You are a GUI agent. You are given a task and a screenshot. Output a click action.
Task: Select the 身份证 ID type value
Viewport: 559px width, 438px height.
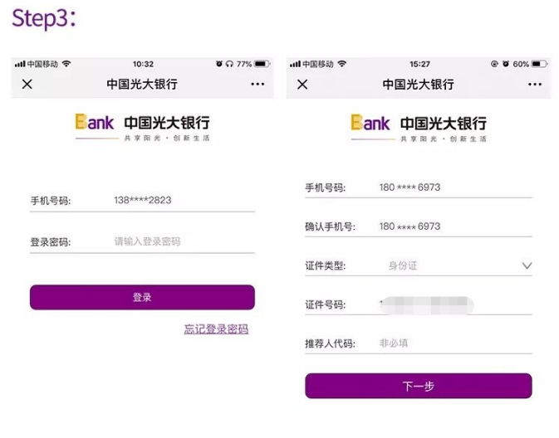point(403,265)
